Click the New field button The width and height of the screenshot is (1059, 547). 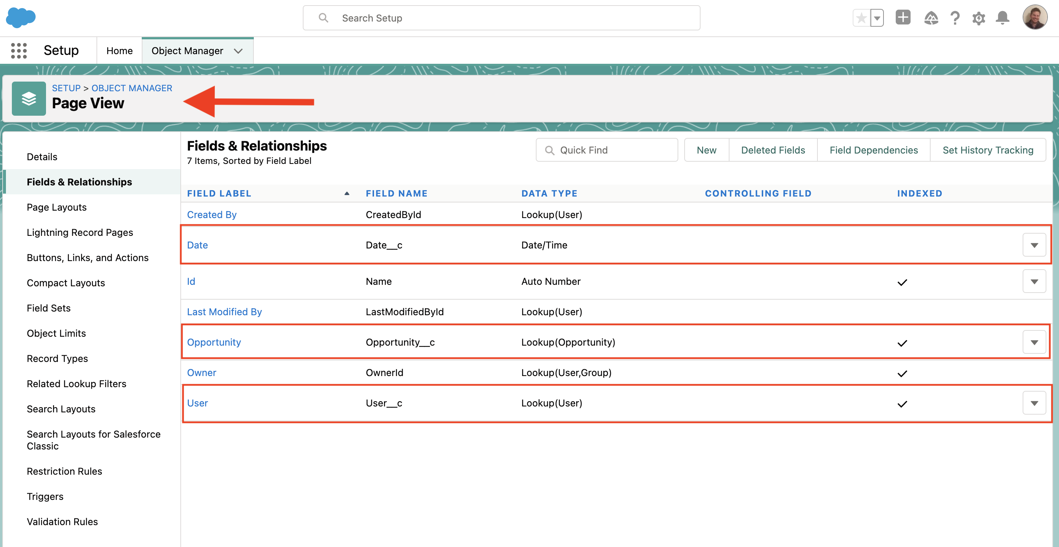point(706,150)
